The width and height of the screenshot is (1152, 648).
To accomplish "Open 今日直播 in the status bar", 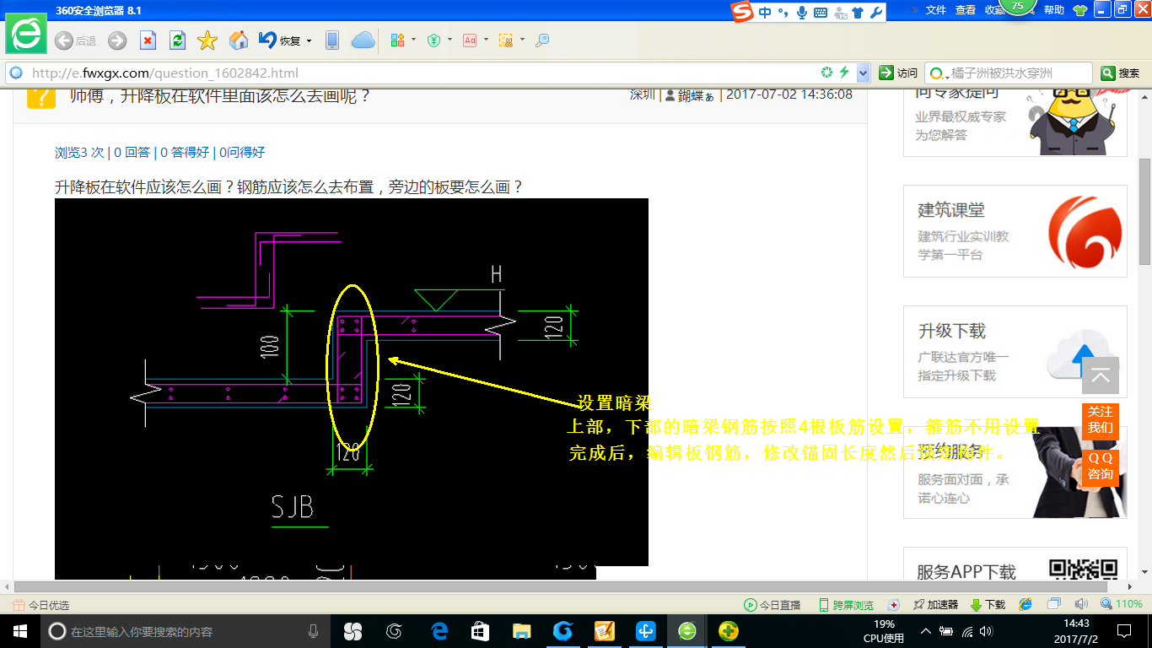I will click(x=772, y=605).
